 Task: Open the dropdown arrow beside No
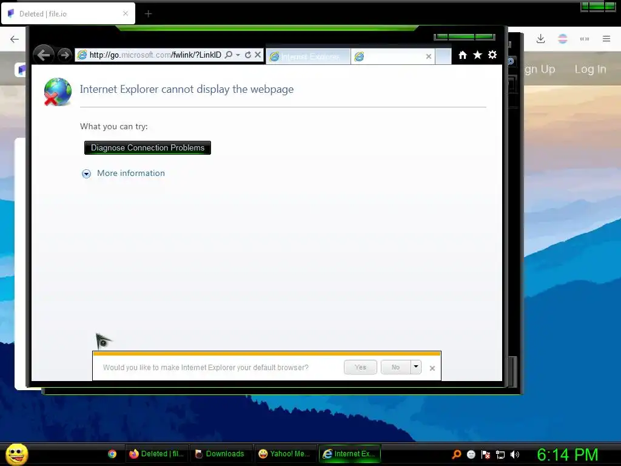click(x=416, y=367)
